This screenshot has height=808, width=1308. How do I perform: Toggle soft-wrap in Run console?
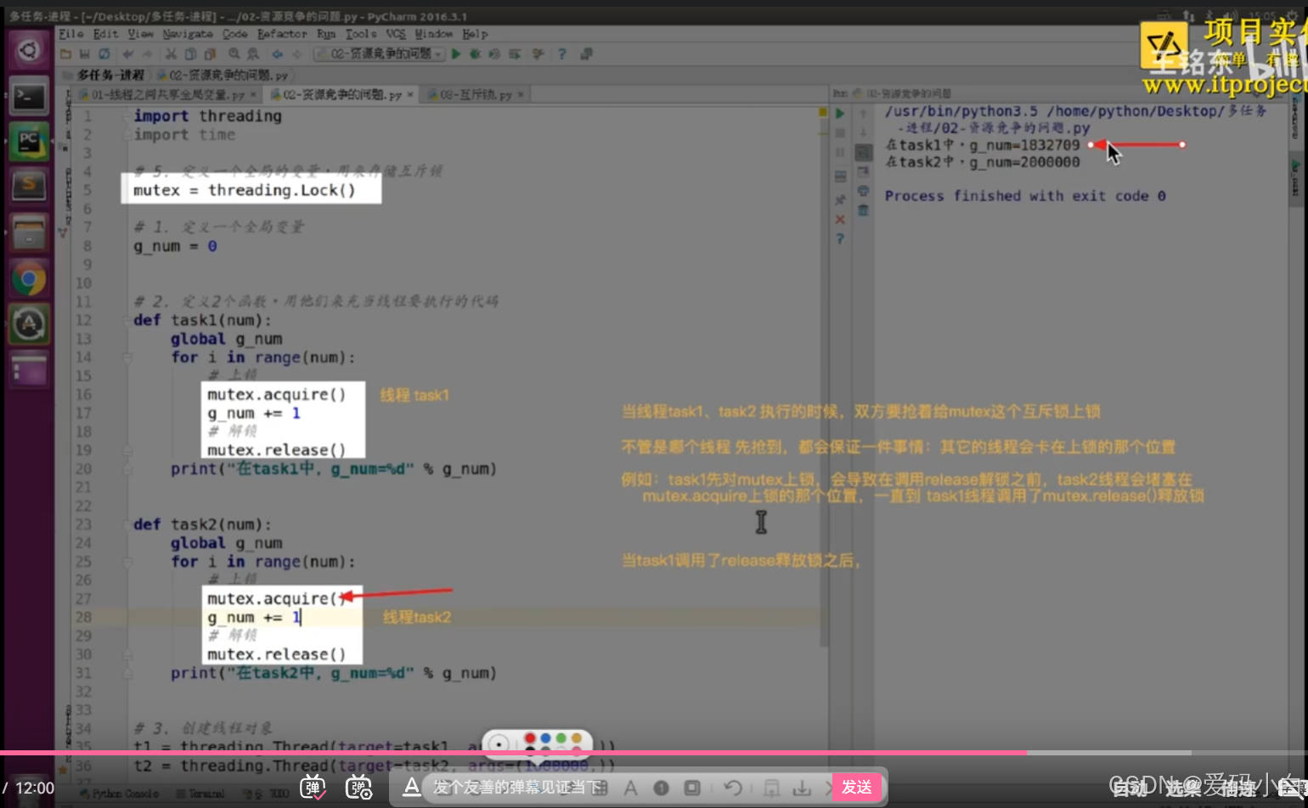pos(863,153)
